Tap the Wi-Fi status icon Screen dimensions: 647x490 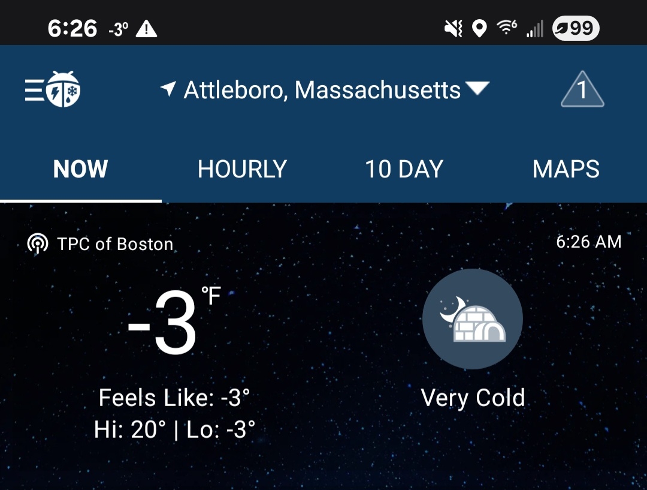pyautogui.click(x=506, y=28)
